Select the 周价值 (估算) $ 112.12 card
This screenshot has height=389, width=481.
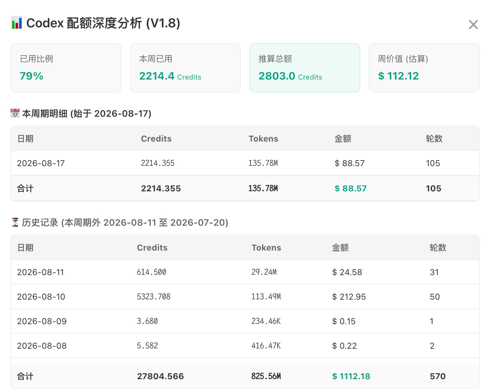pyautogui.click(x=424, y=68)
